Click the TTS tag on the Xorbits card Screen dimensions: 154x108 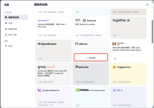coord(51,105)
